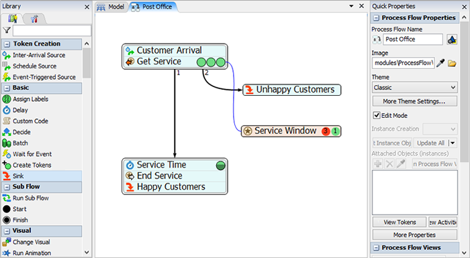Pick the Decide activity icon
The image size is (470, 258).
click(7, 132)
